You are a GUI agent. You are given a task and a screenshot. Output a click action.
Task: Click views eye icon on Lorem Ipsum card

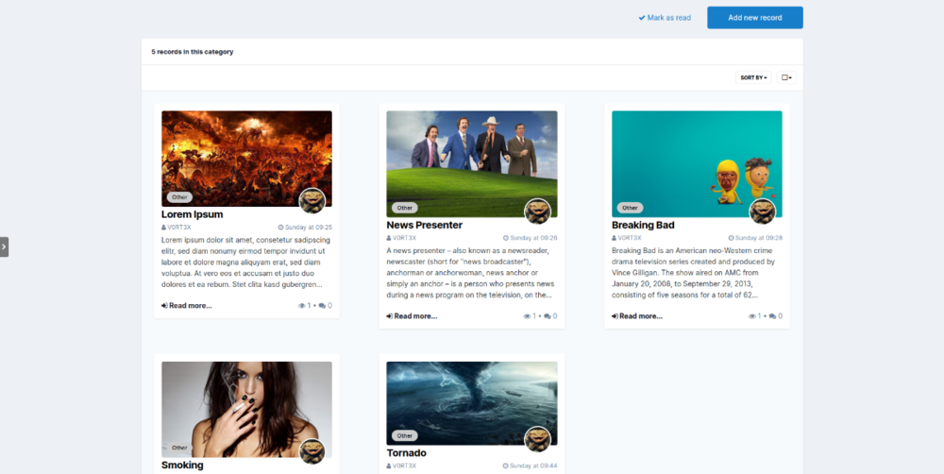(x=302, y=306)
